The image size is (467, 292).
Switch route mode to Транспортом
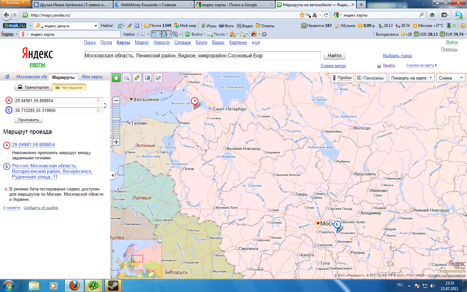tap(33, 87)
